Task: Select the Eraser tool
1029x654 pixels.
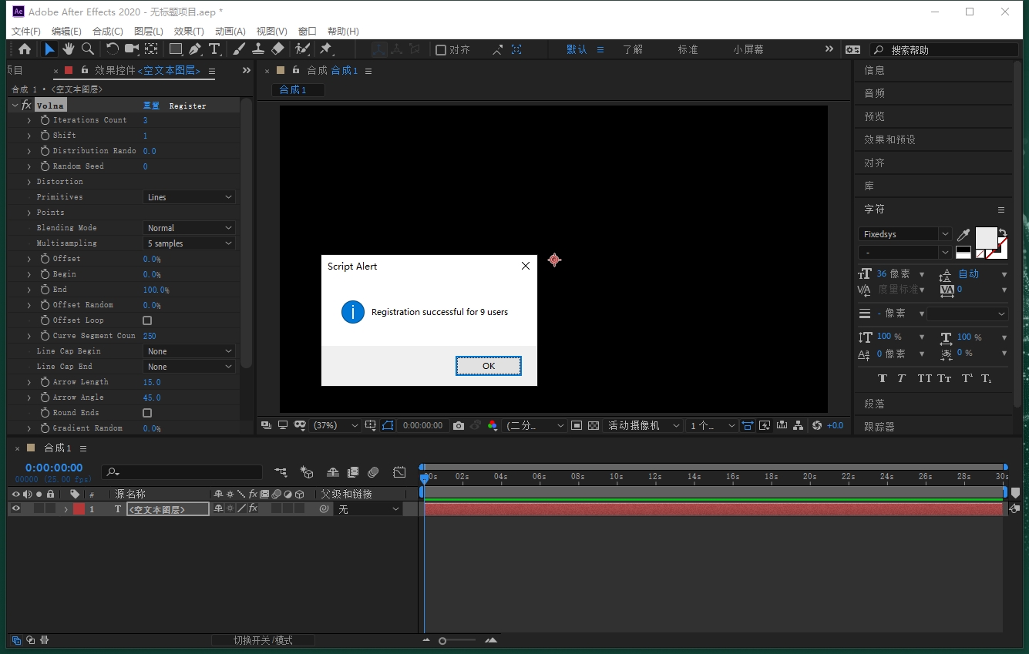Action: (278, 49)
